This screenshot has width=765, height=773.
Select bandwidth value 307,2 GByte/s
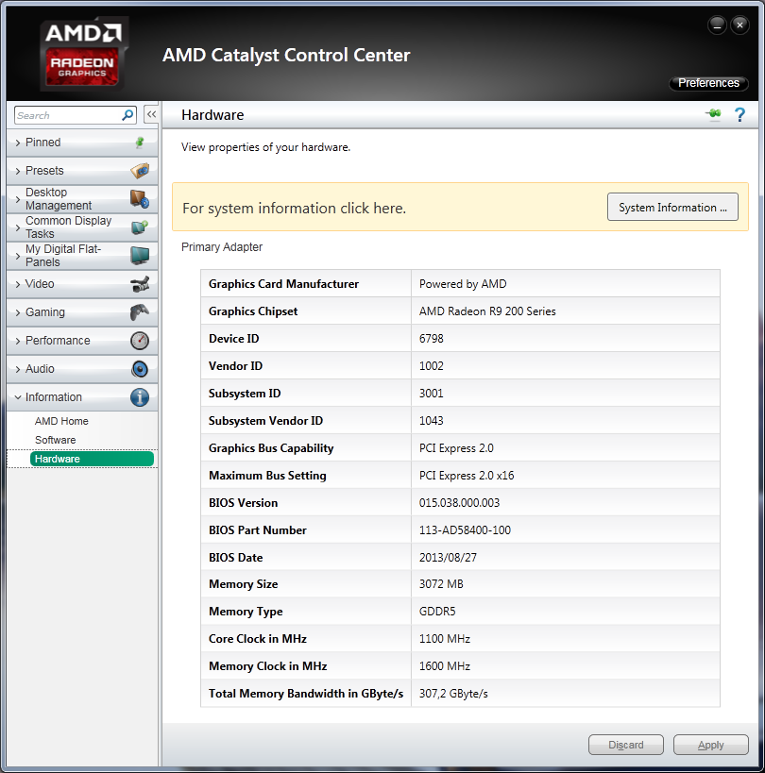coord(453,694)
